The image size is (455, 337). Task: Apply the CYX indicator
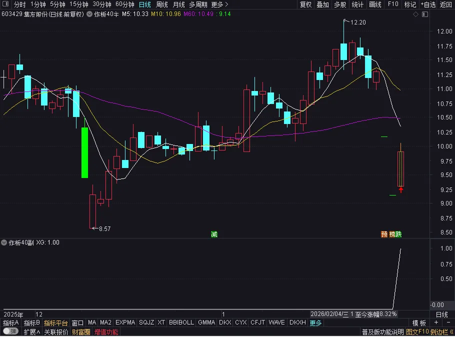pyautogui.click(x=241, y=323)
